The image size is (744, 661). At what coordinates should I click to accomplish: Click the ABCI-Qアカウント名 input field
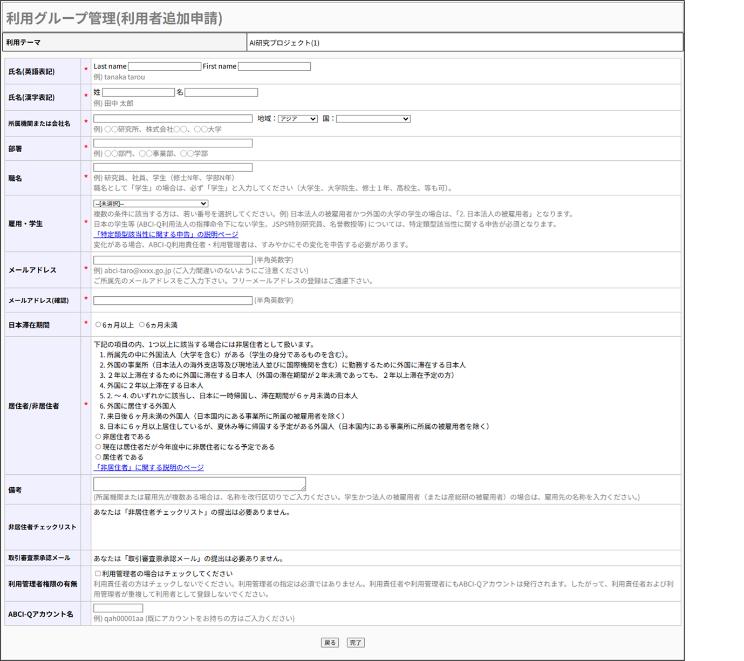click(x=118, y=608)
